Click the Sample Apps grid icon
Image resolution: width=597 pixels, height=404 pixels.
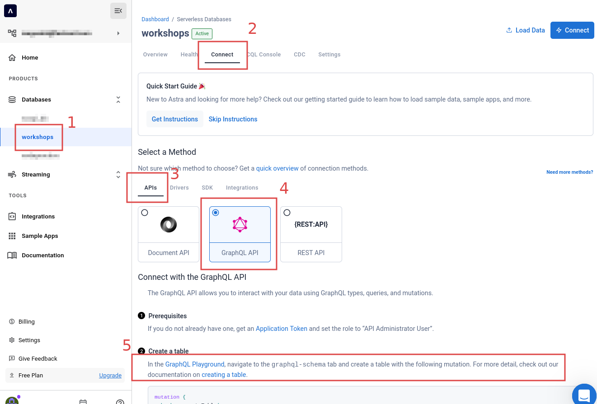[12, 236]
